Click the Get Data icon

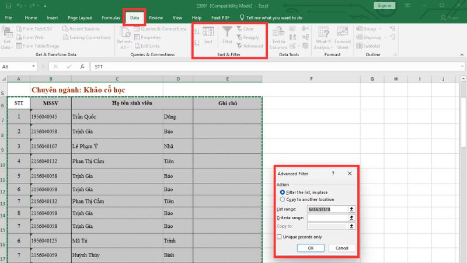(7, 37)
